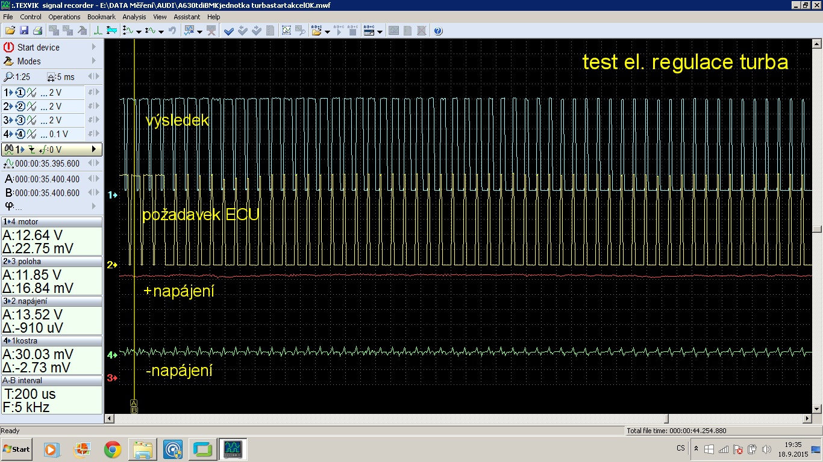Click the vertical scrollbar thumb at right
823x462 pixels.
click(817, 229)
